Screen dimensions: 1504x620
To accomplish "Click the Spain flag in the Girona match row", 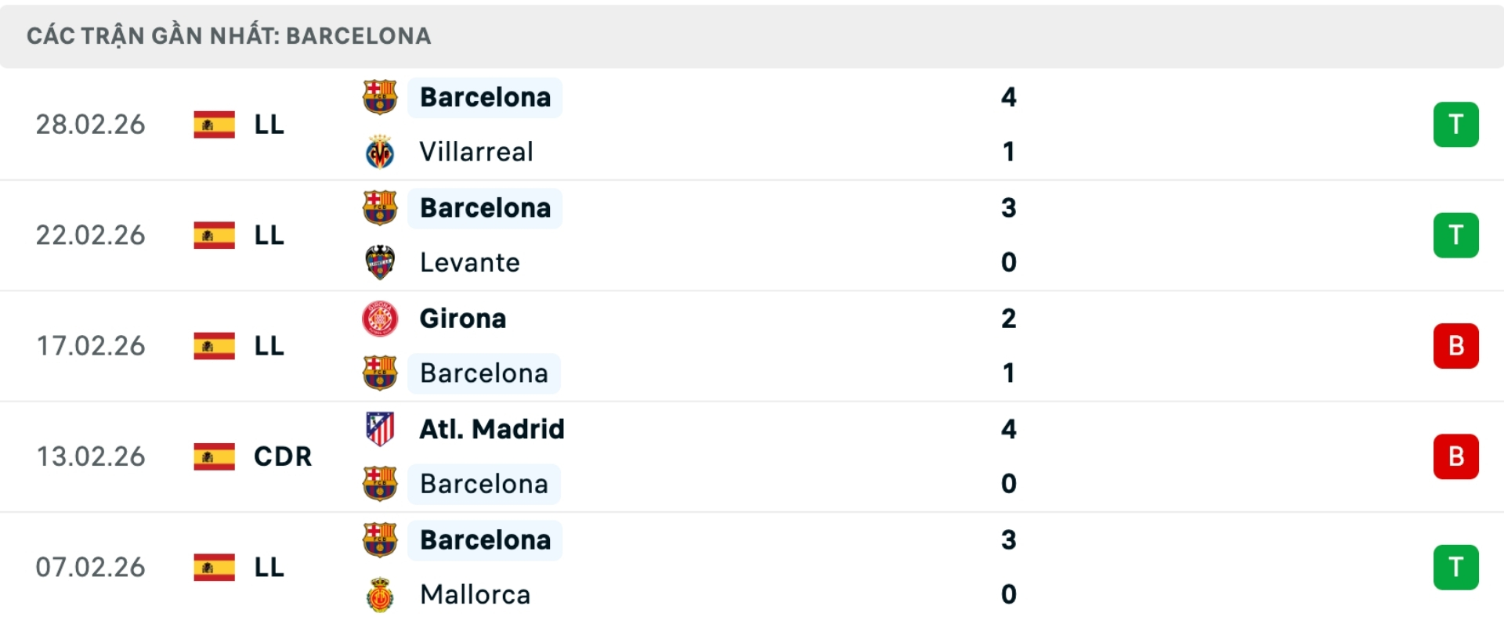I will click(x=213, y=345).
